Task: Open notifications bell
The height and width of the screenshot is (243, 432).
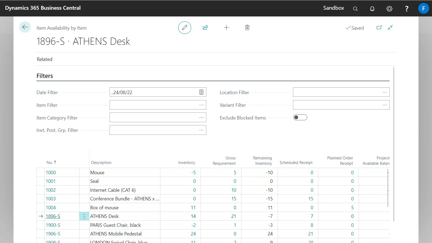Action: [x=372, y=9]
